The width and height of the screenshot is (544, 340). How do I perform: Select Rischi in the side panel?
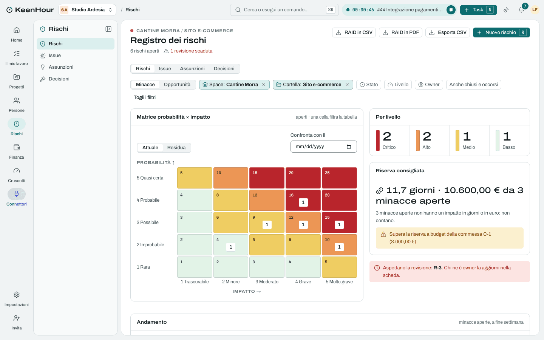76,44
